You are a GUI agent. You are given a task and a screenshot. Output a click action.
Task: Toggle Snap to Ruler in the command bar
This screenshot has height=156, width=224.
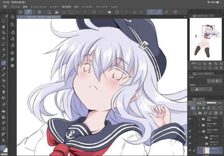click(151, 12)
